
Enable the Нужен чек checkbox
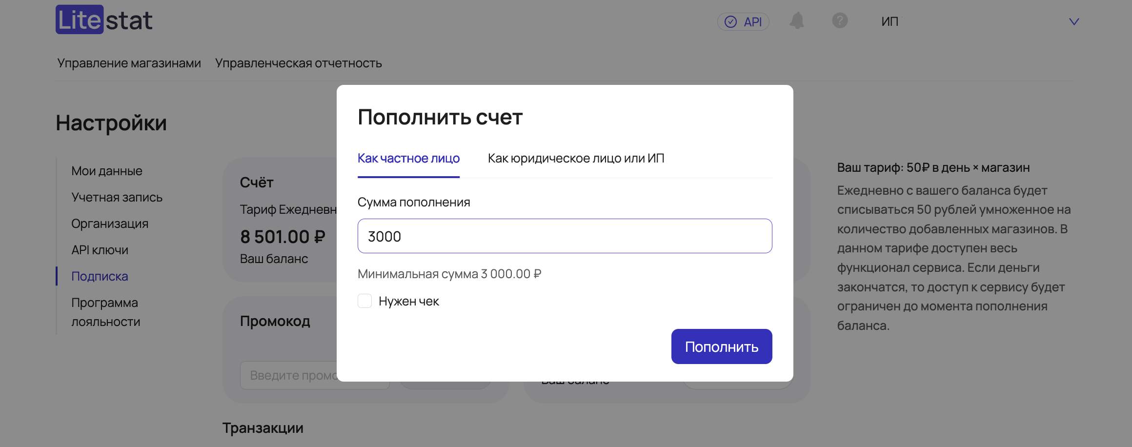click(x=365, y=301)
